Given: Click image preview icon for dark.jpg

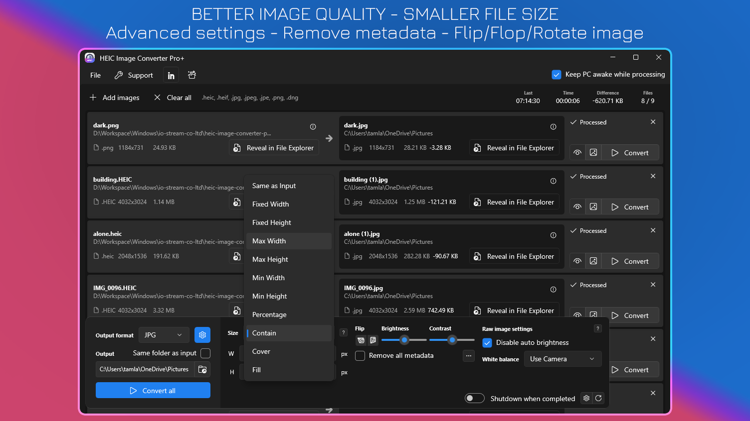Looking at the screenshot, I should (593, 153).
